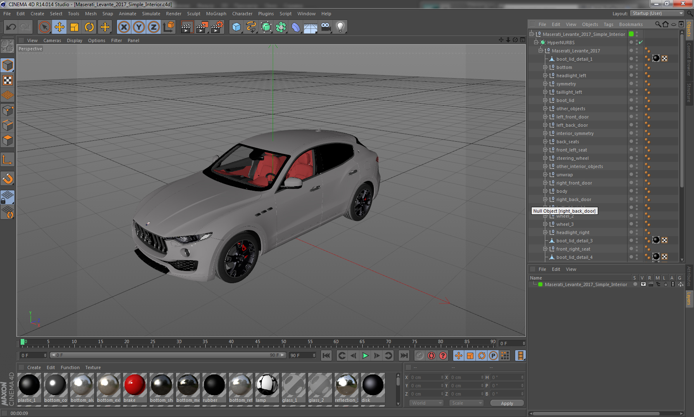Click the Object Manager search icon
This screenshot has height=417, width=694.
pyautogui.click(x=658, y=24)
